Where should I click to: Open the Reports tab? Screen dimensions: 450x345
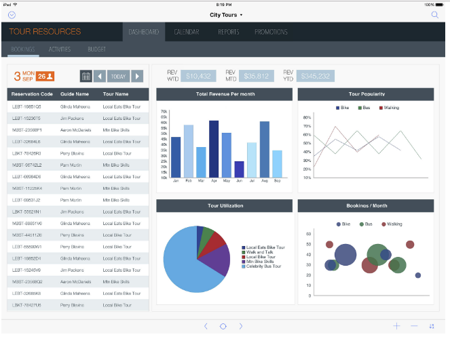[229, 32]
